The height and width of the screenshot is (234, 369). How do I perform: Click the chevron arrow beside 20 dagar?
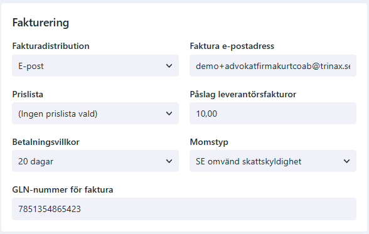pyautogui.click(x=169, y=161)
